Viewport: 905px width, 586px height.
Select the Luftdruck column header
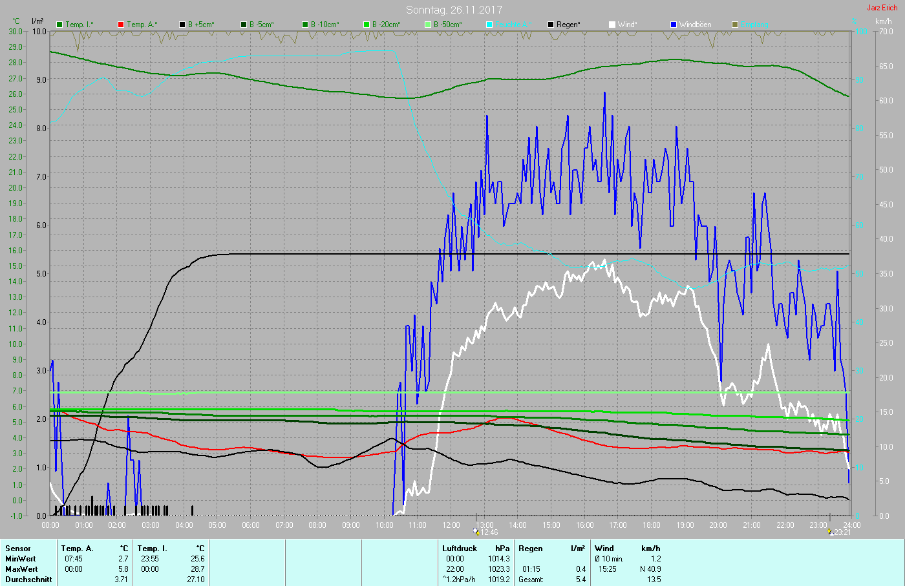459,549
